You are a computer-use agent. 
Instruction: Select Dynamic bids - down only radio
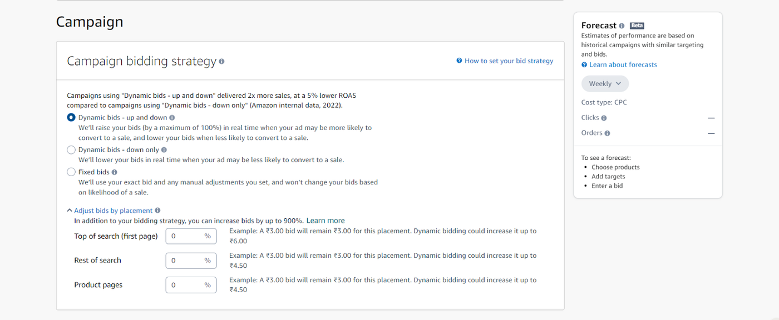[x=71, y=150]
